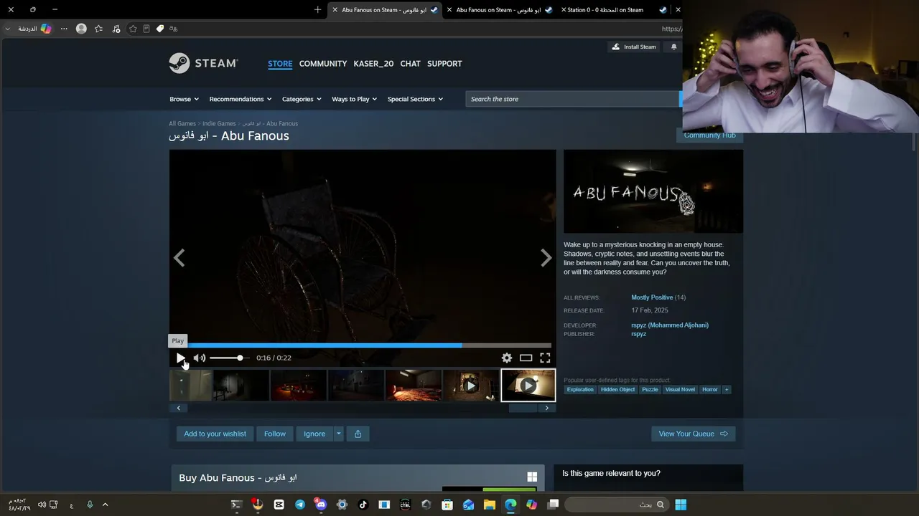This screenshot has width=919, height=516.
Task: Expand the Special Sections dropdown
Action: pyautogui.click(x=415, y=99)
